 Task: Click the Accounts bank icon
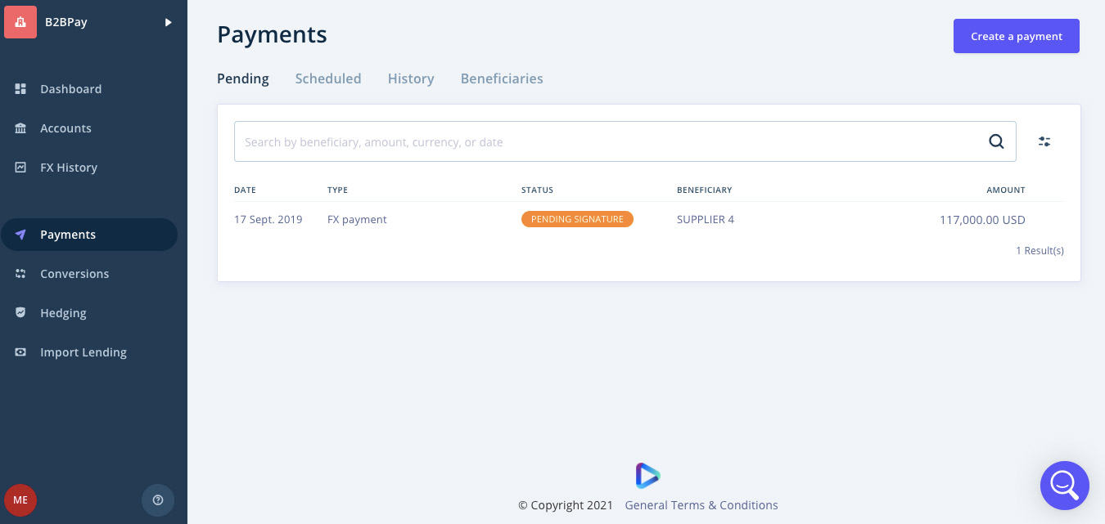(x=21, y=128)
